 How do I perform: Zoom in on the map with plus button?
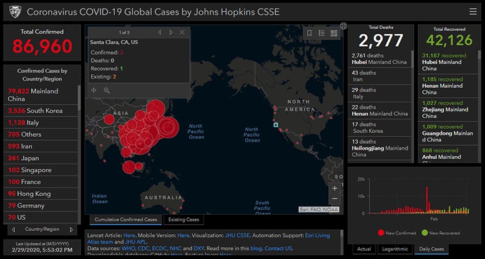click(x=335, y=187)
